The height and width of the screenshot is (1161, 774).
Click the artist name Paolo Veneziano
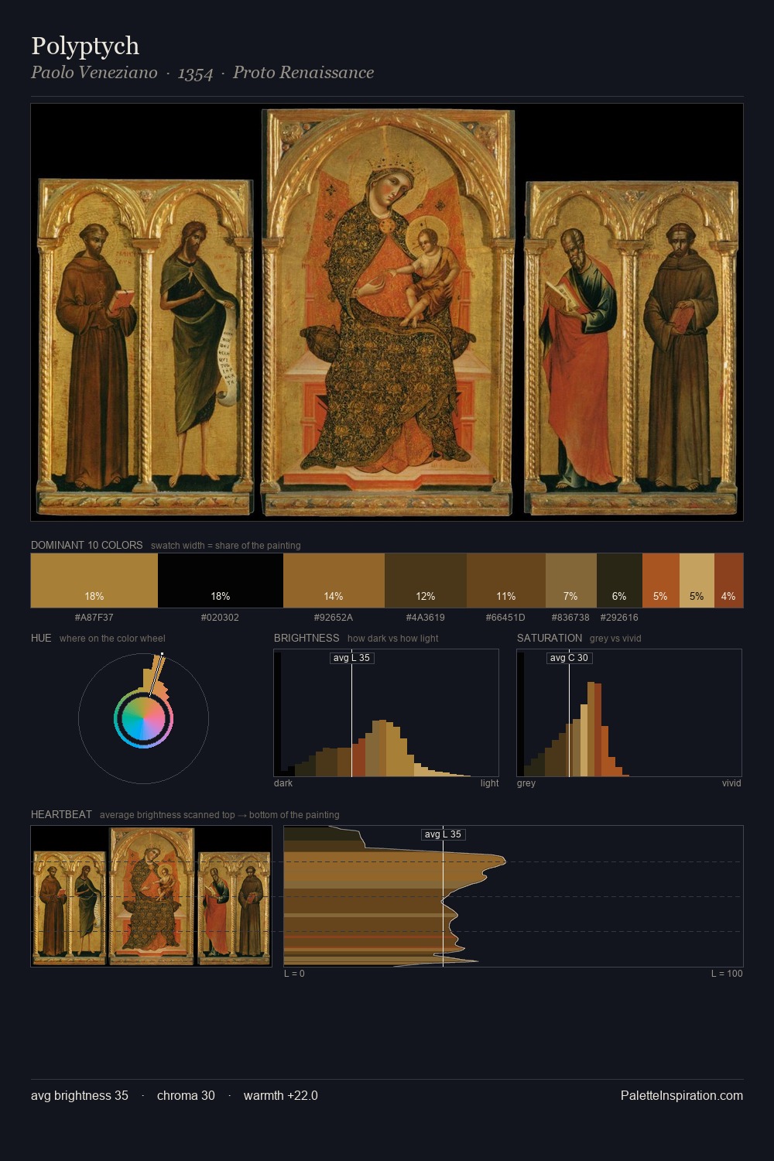coord(94,73)
